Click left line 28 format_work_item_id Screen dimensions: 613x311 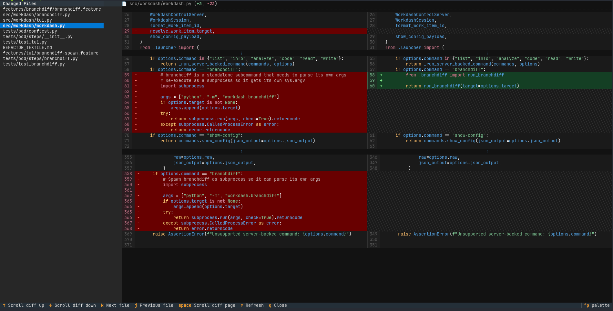click(x=244, y=26)
